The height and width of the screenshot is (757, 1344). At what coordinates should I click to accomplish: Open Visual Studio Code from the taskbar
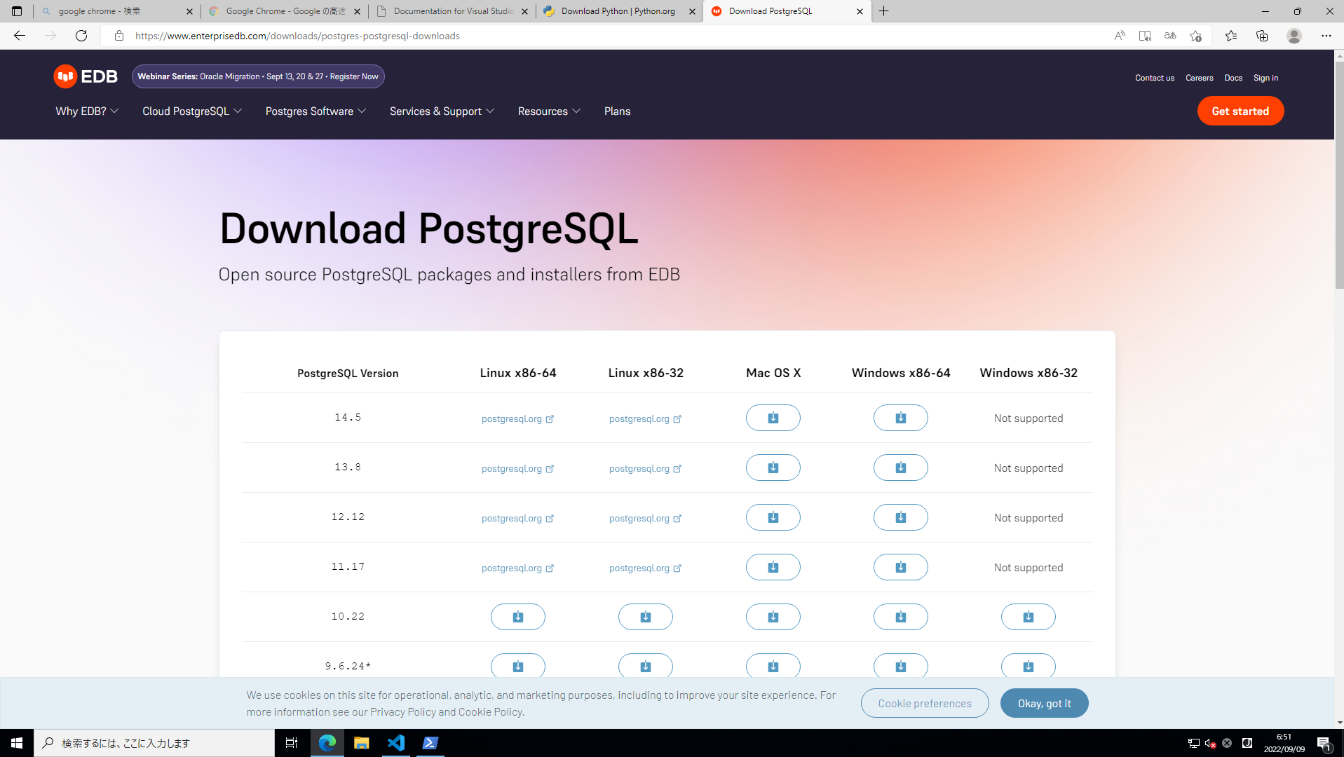coord(396,742)
